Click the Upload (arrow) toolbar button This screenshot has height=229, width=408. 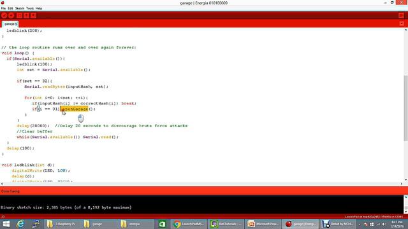11,15
